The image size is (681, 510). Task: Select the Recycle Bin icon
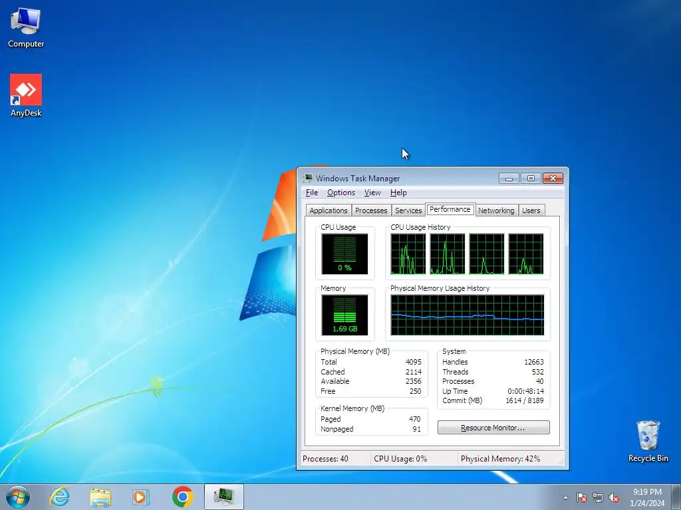(648, 441)
